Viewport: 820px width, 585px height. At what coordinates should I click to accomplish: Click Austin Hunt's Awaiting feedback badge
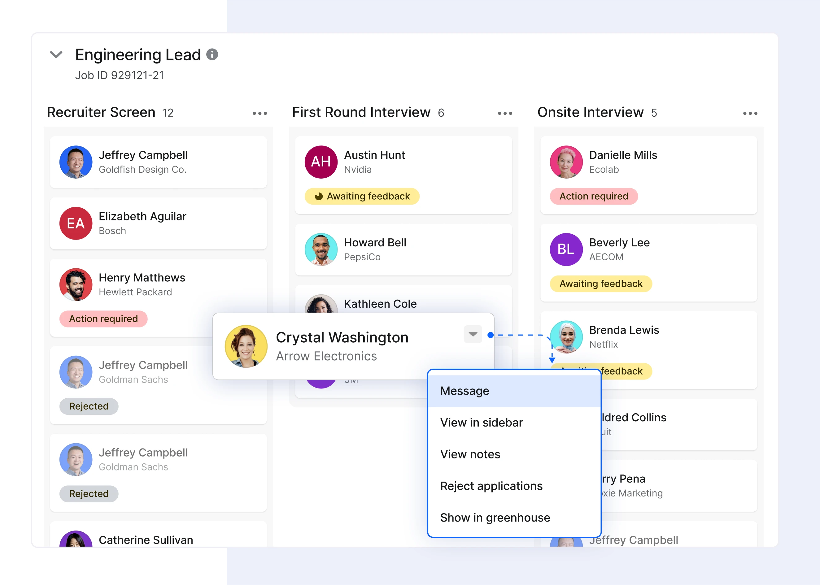362,196
